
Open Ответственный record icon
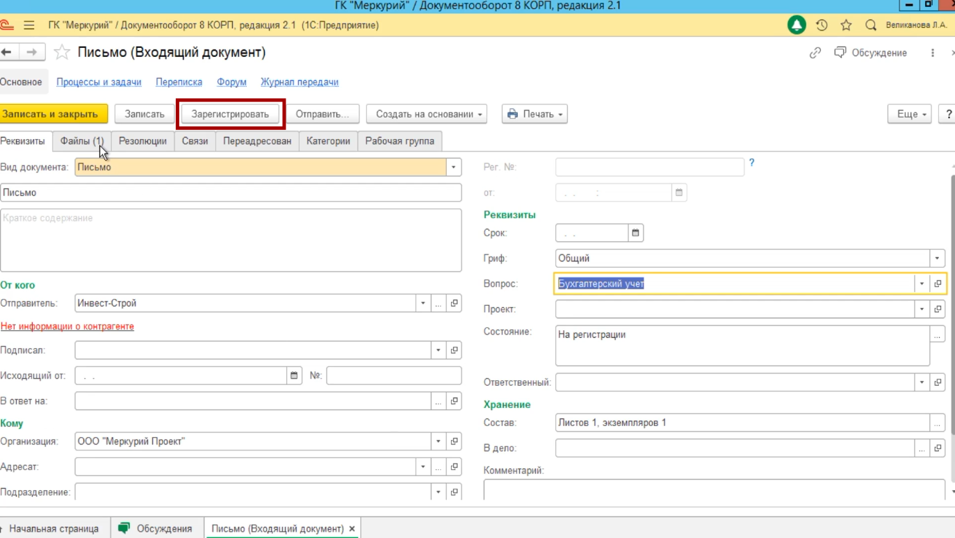coord(938,382)
